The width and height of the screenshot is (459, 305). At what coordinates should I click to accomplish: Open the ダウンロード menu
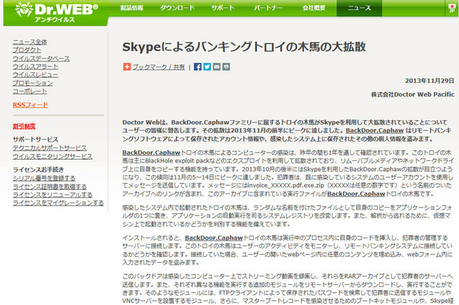pyautogui.click(x=177, y=8)
